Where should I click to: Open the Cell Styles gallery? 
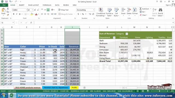(x=116, y=12)
